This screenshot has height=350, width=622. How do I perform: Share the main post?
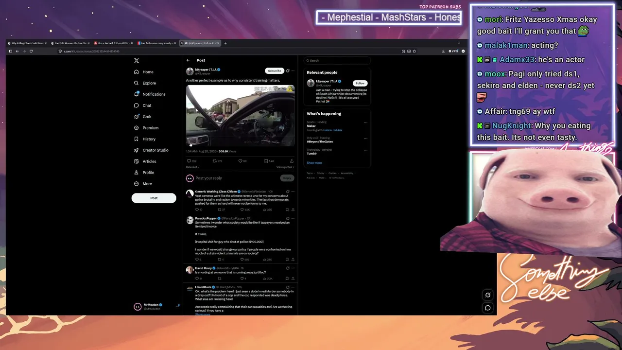tap(292, 161)
